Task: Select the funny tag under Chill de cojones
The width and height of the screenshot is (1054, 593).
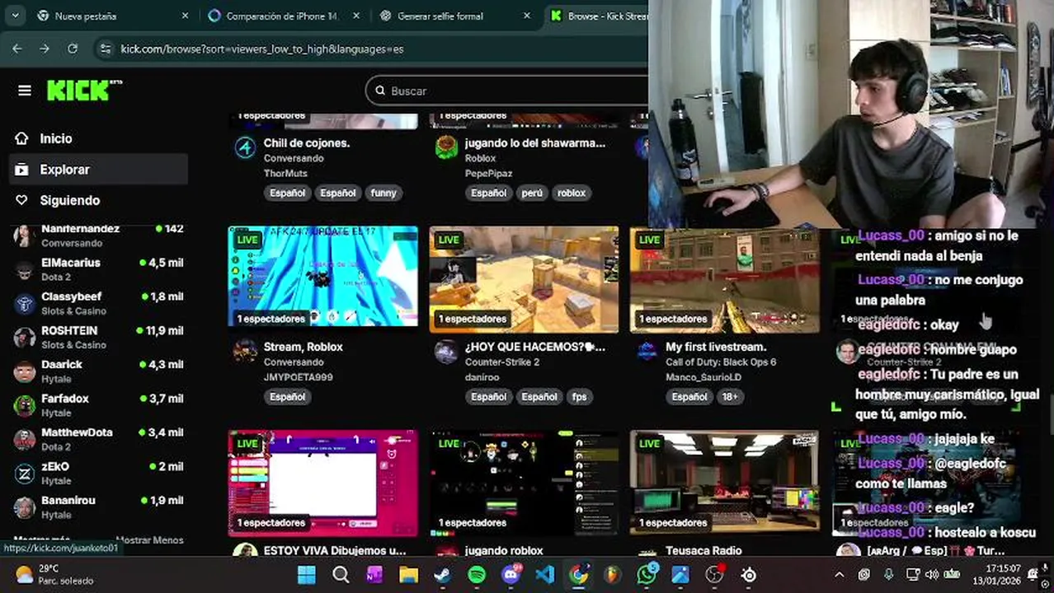Action: click(x=383, y=193)
